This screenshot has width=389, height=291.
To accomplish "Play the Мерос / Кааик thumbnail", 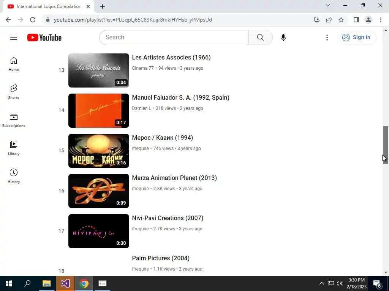I will click(x=99, y=151).
